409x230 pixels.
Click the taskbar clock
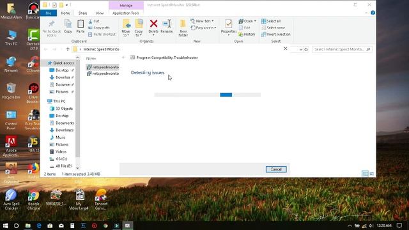pos(384,226)
